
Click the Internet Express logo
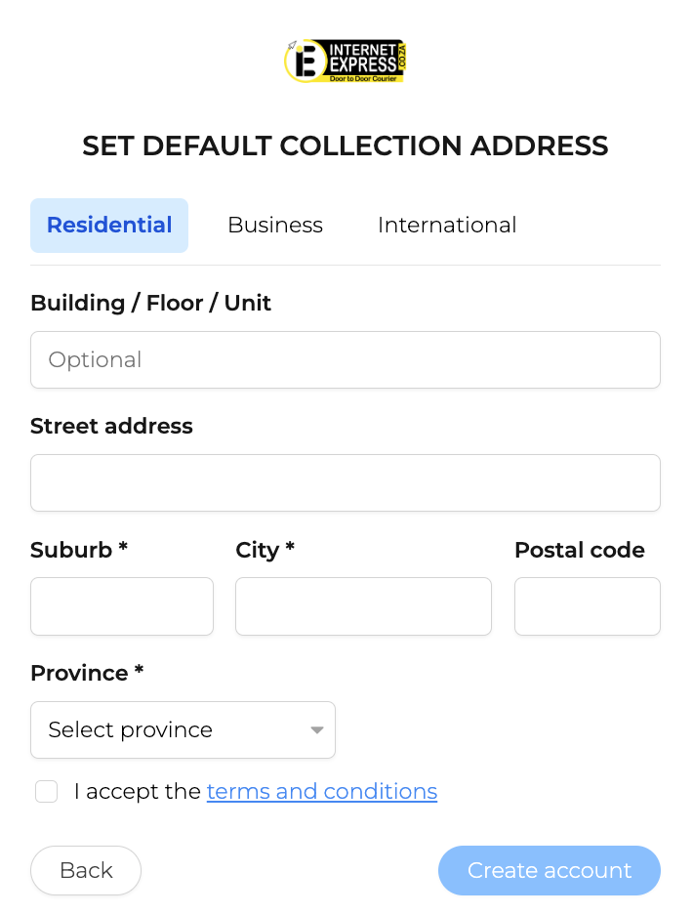coord(346,62)
